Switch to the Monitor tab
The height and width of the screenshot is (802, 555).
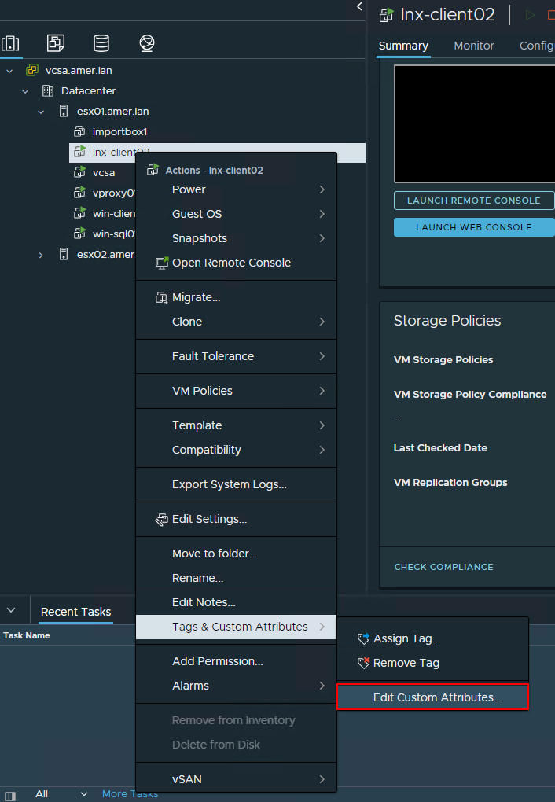[x=474, y=46]
